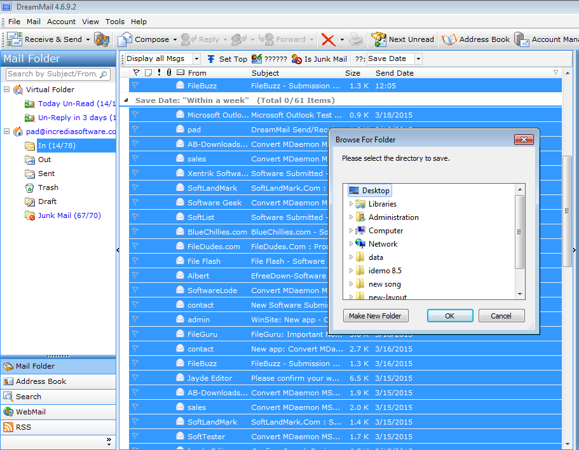
Task: Toggle the flag on Jayde Editor row
Action: pyautogui.click(x=135, y=378)
